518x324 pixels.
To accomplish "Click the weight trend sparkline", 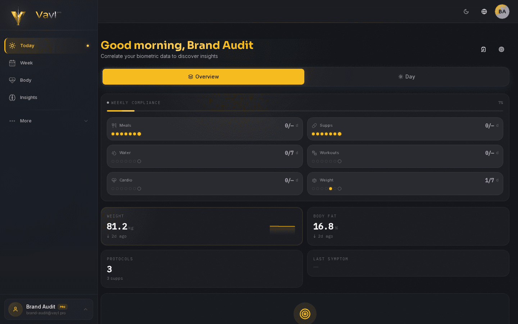I will coord(282,229).
